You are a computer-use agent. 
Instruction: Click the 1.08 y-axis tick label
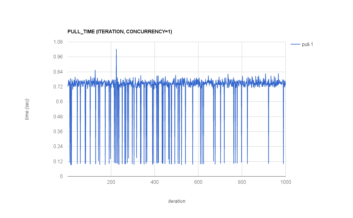click(58, 42)
